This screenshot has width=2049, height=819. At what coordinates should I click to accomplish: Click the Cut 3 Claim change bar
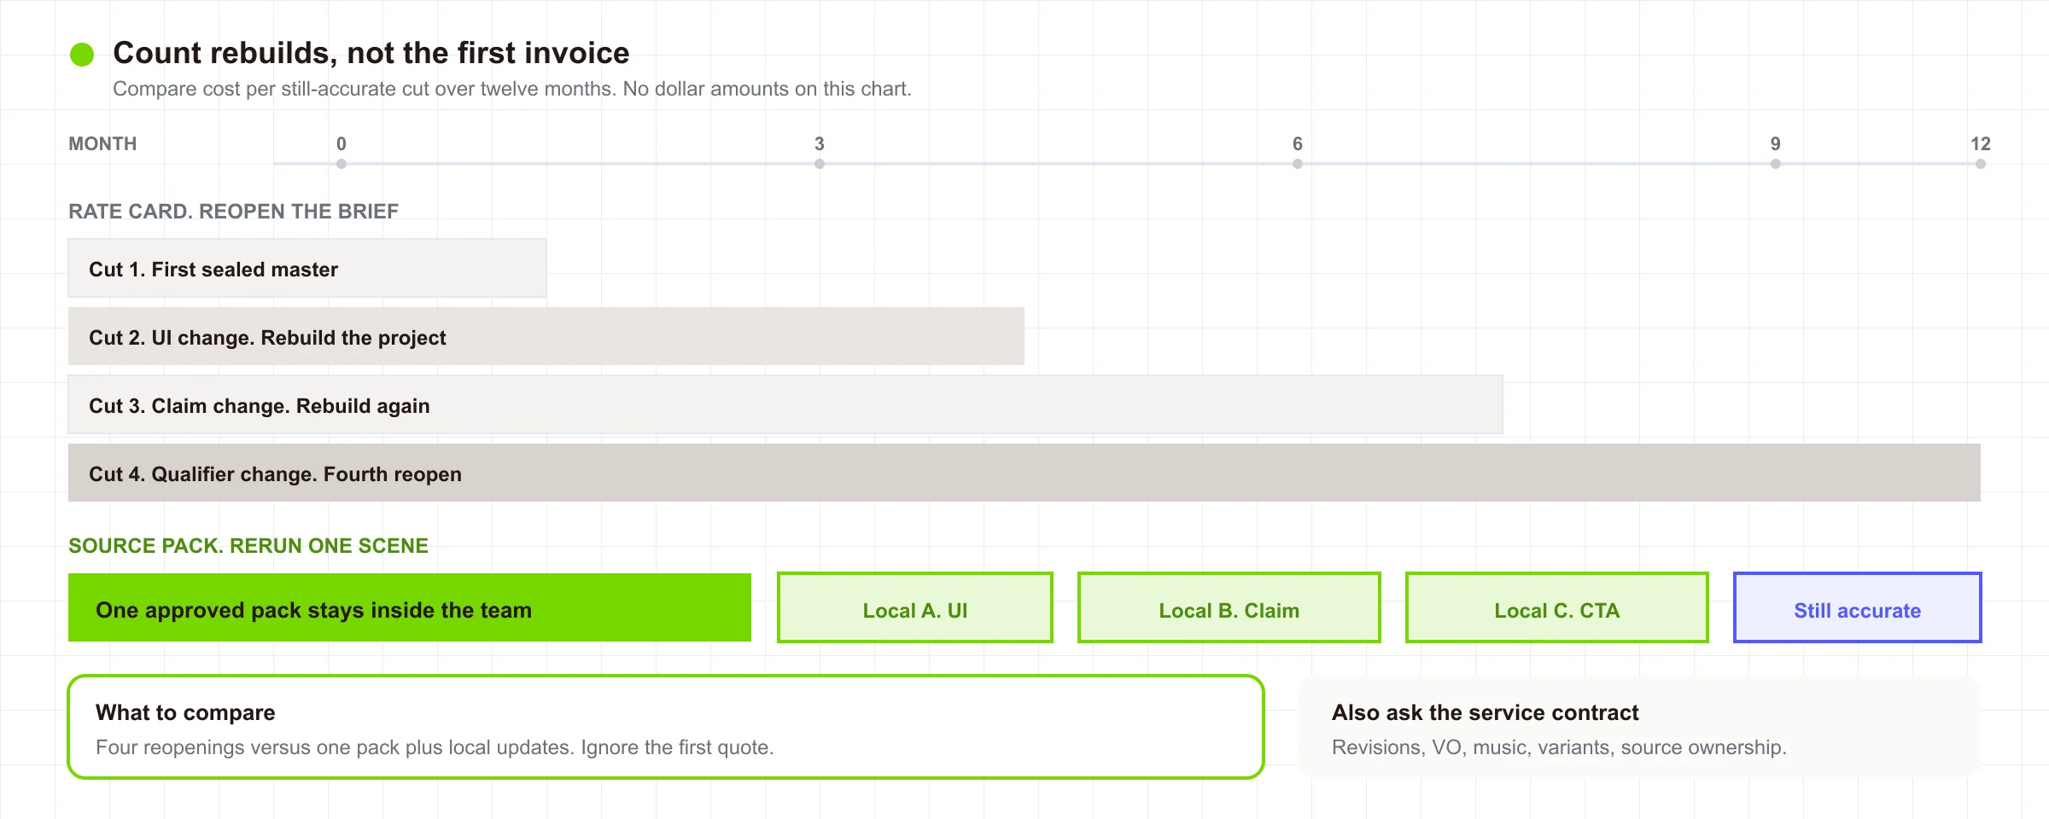(785, 404)
